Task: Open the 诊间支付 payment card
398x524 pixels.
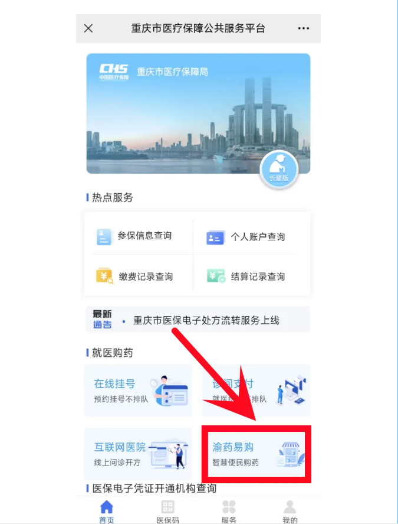Action: tap(256, 390)
